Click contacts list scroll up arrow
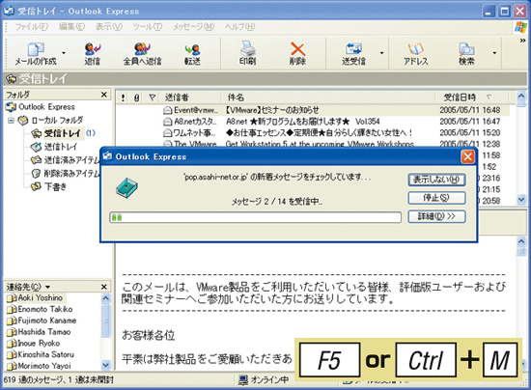This screenshot has width=531, height=390. [x=105, y=298]
